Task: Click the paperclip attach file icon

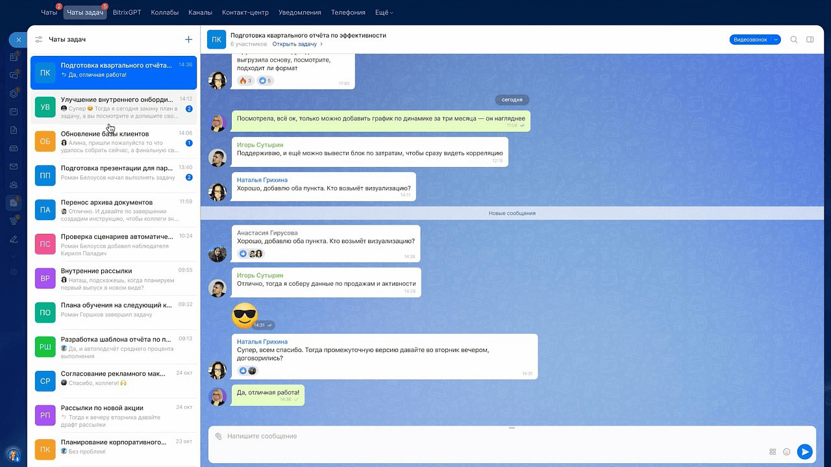Action: click(219, 436)
